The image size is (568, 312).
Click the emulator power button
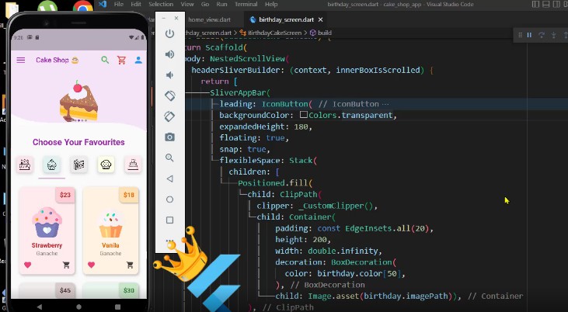(x=169, y=33)
